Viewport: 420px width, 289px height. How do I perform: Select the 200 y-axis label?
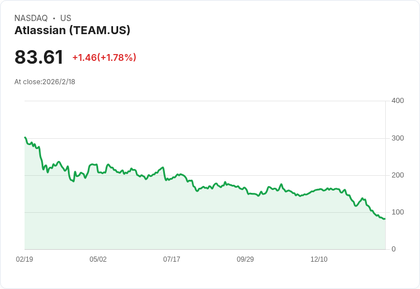point(397,175)
